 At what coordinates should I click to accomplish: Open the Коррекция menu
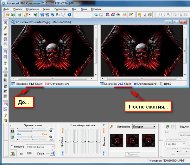[x=32, y=9]
